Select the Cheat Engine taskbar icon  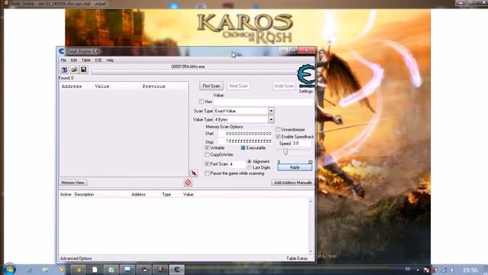pos(176,270)
